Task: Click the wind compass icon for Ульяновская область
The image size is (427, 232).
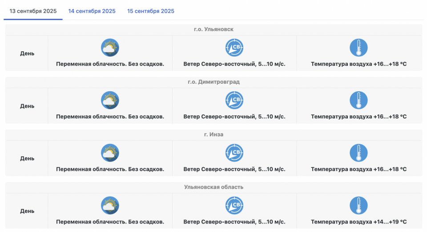Action: click(x=234, y=205)
